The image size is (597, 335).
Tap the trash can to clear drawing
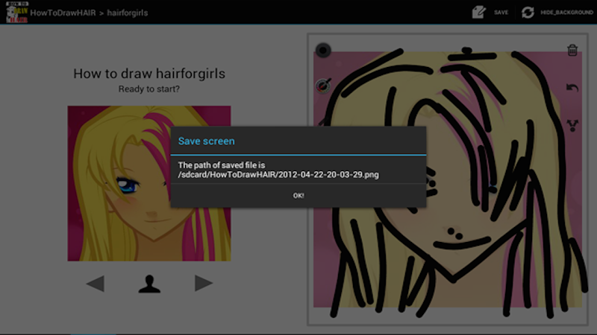pos(572,50)
